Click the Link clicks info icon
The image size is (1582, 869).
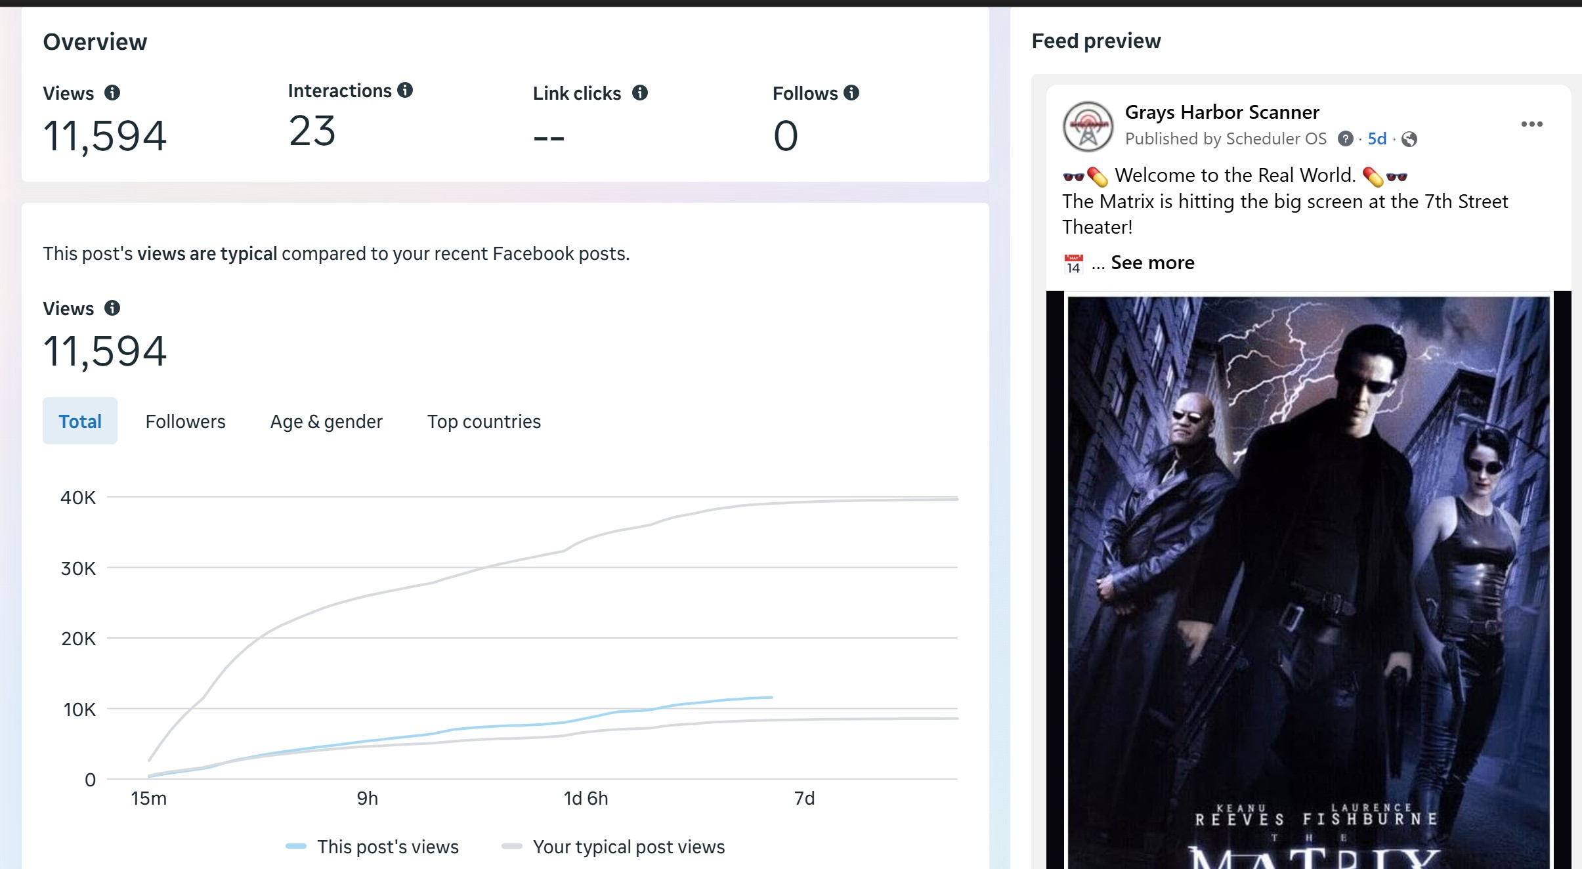point(640,93)
